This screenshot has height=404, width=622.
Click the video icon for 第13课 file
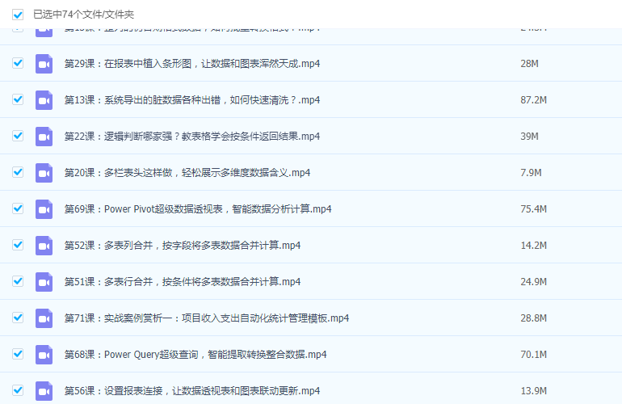(44, 99)
